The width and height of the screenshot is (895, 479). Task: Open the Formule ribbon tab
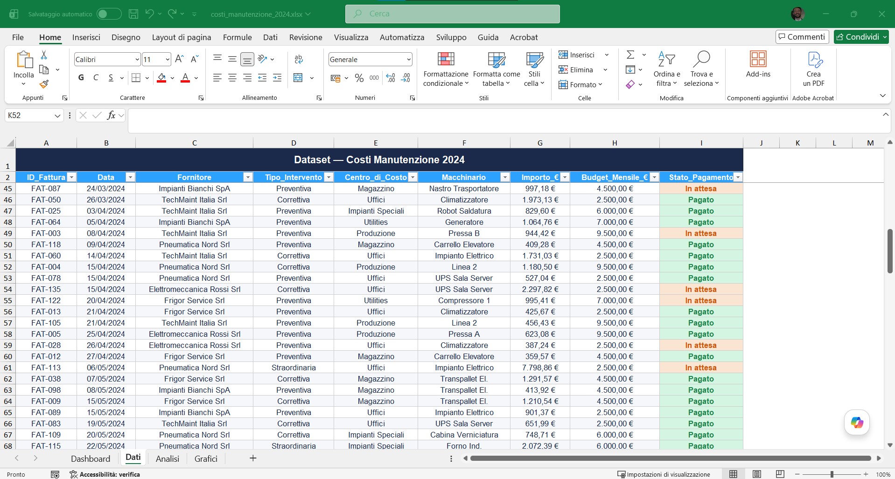(x=237, y=37)
